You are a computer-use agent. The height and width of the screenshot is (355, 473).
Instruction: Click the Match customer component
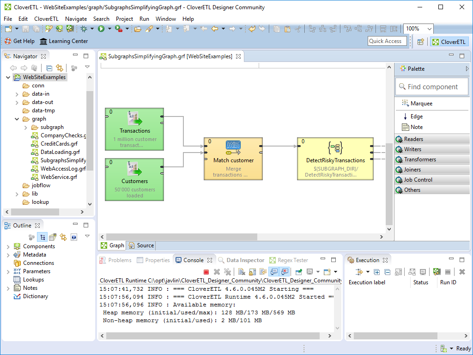pyautogui.click(x=233, y=159)
